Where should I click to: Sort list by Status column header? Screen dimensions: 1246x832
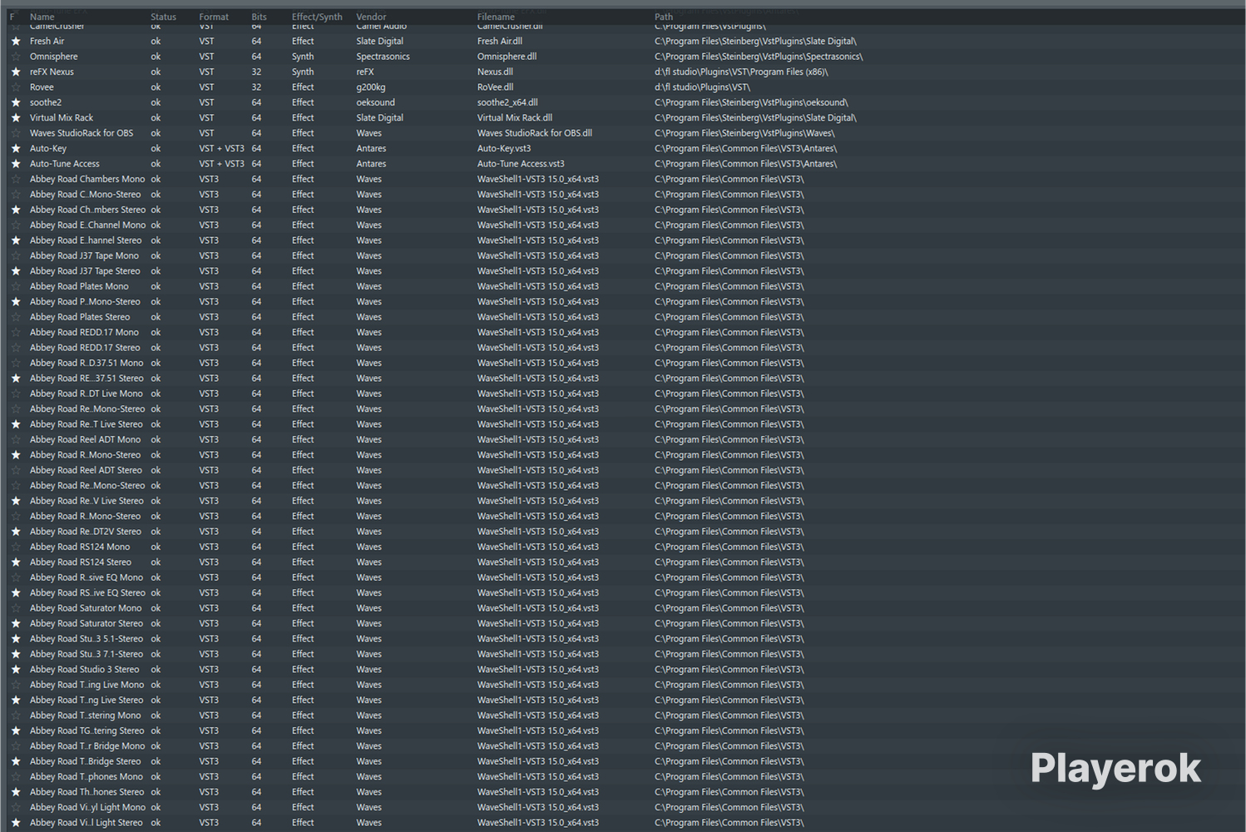pos(164,17)
